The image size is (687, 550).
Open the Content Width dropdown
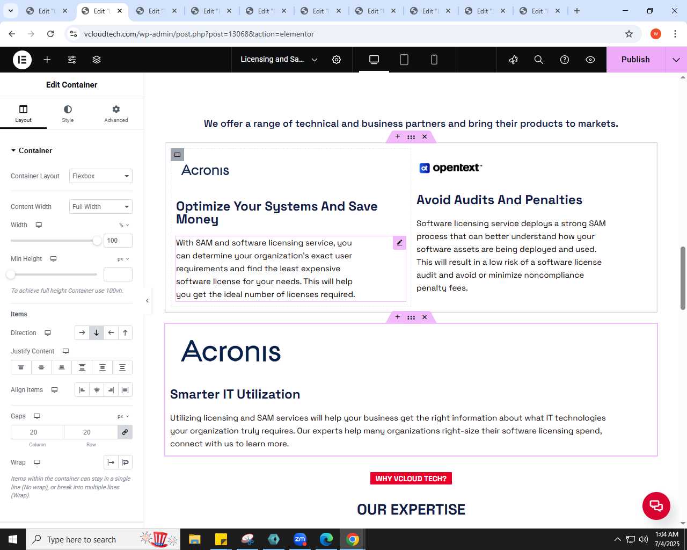click(x=101, y=207)
